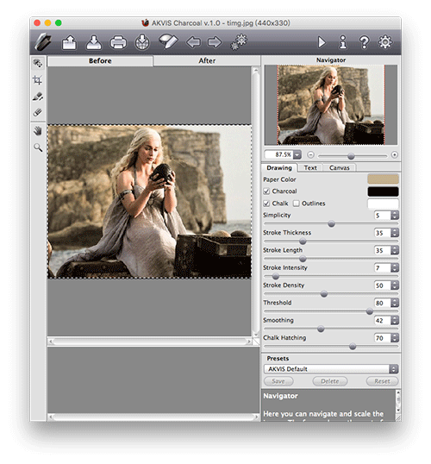
Task: Click the Threshold value stepper
Action: (x=395, y=303)
